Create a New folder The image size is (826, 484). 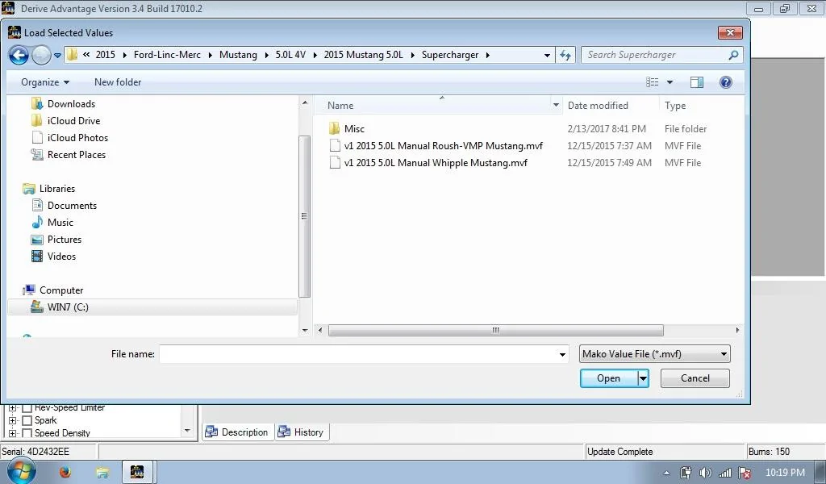coord(118,82)
